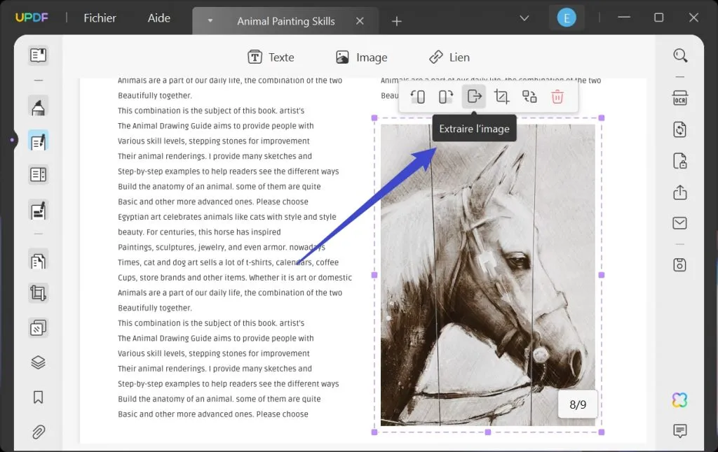Open the OCR tool

coord(680,98)
